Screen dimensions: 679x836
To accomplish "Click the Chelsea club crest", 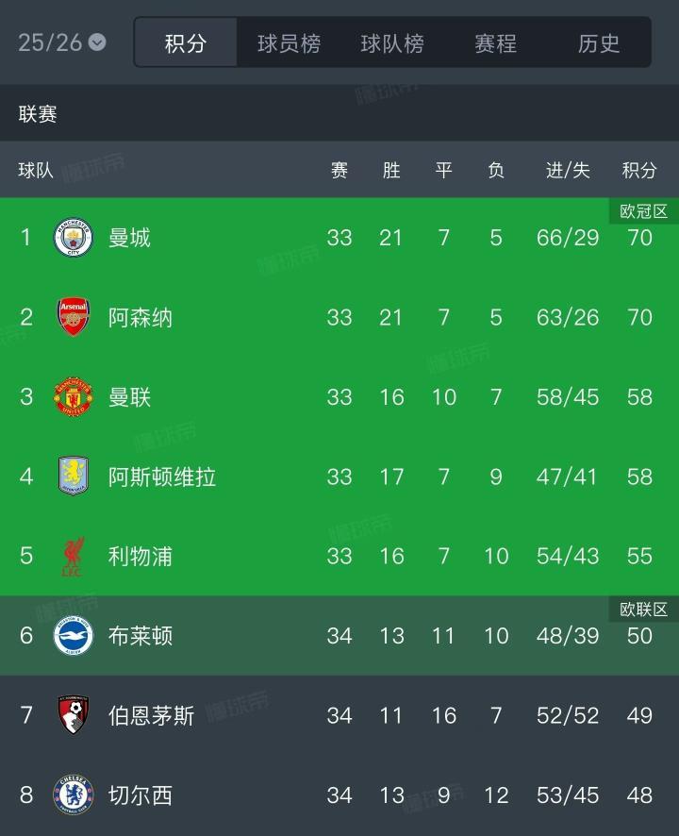I will coord(73,794).
